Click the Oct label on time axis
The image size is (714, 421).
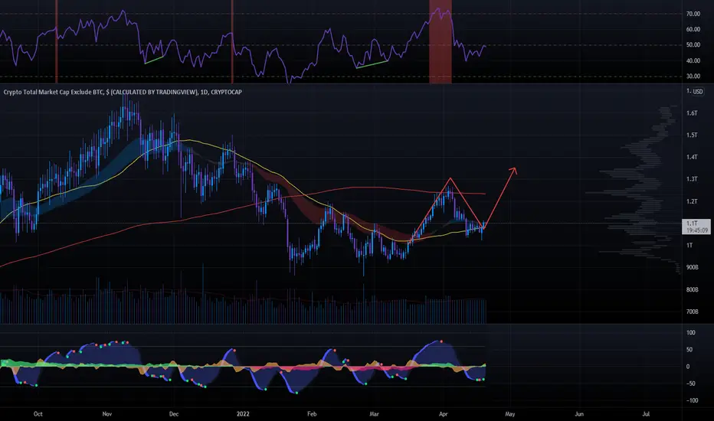(38, 413)
